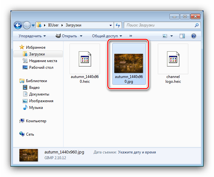The image size is (214, 177).
Task: Click the folder icon in address bar
Action: 39,25
